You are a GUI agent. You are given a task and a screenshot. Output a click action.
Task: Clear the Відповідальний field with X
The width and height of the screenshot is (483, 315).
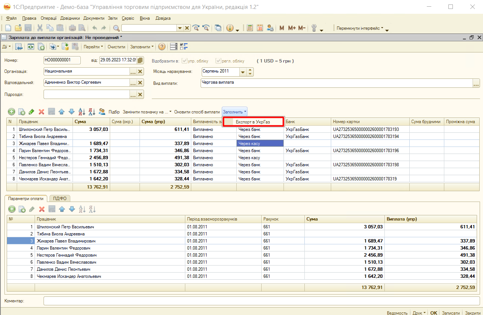point(140,83)
